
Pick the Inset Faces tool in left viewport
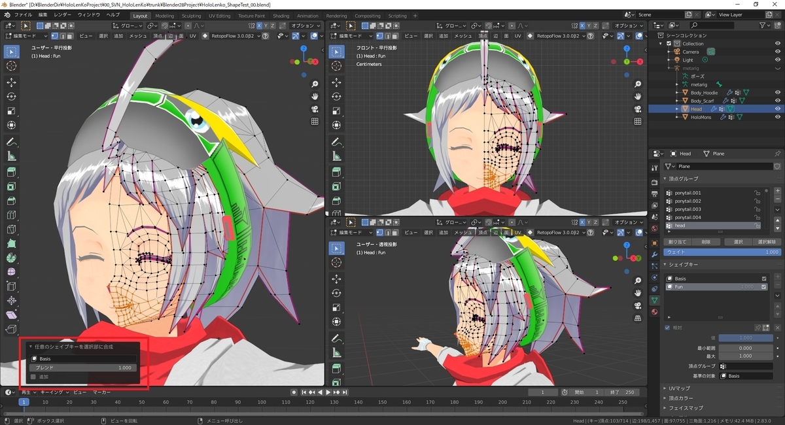11,186
